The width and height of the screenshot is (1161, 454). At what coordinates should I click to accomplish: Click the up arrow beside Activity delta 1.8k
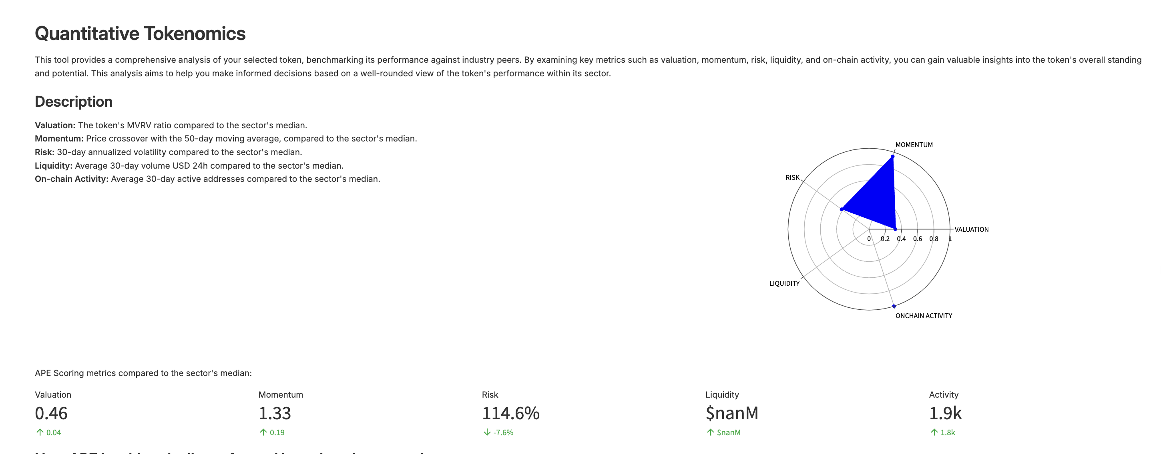point(934,432)
